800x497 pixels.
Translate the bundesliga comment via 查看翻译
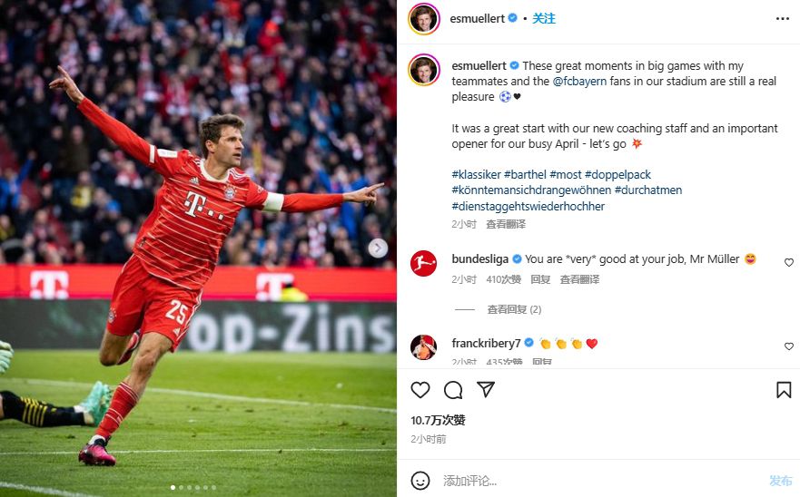point(579,279)
